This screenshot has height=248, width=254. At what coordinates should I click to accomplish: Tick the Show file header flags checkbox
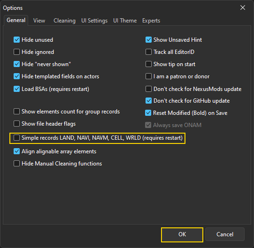click(x=17, y=124)
